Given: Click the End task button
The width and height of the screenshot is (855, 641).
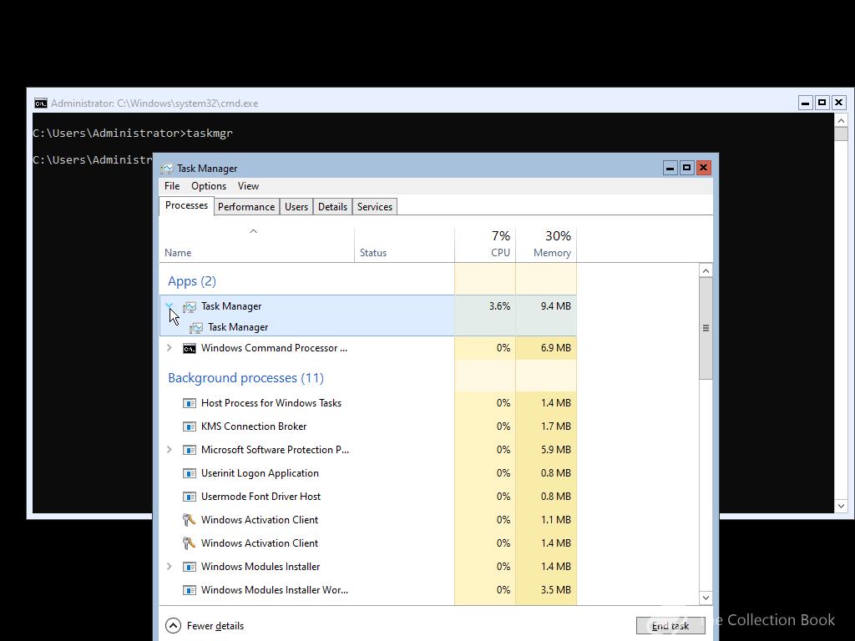Looking at the screenshot, I should tap(670, 626).
